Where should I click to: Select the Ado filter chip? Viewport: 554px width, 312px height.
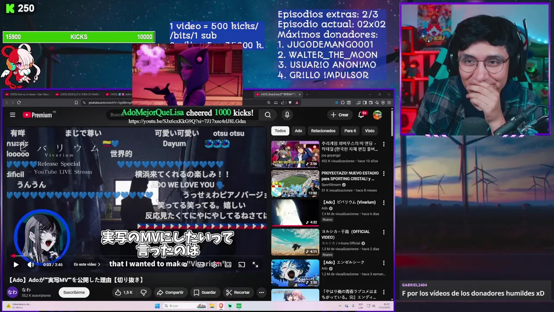[x=299, y=131]
